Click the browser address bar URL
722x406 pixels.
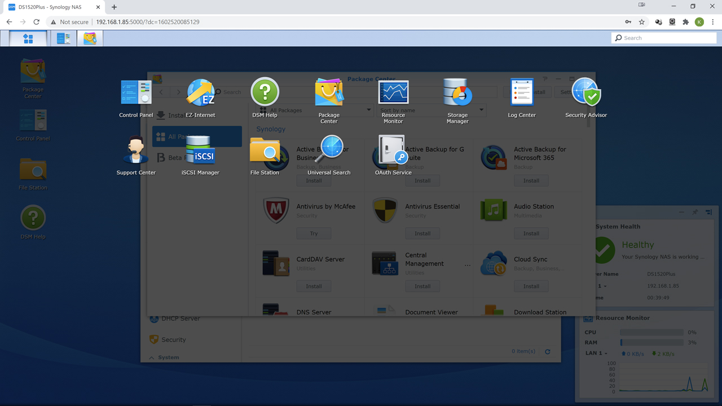pos(148,22)
